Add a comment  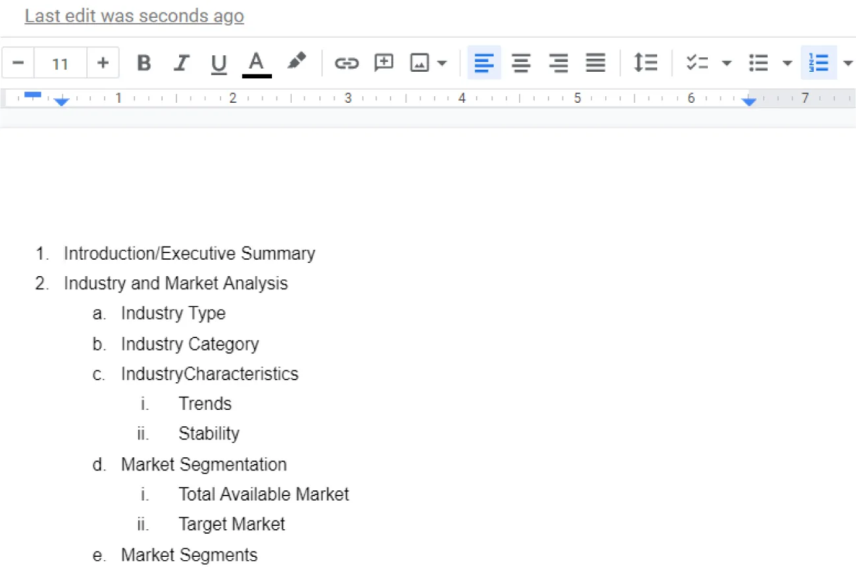point(384,63)
